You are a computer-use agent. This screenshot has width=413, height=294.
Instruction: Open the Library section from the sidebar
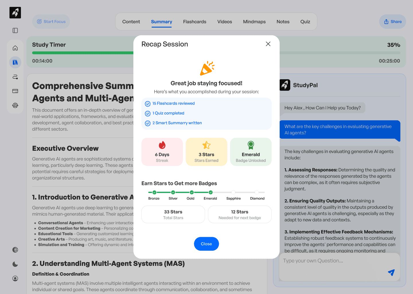(x=15, y=62)
